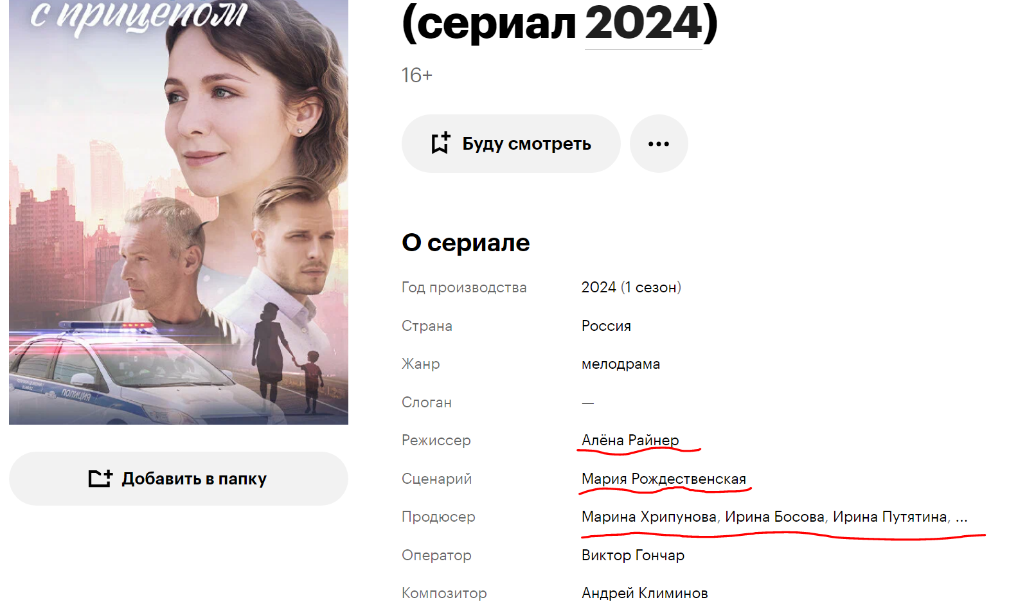Screen dimensions: 1018x602
Task: Open the three-dots more options button
Action: 659,143
